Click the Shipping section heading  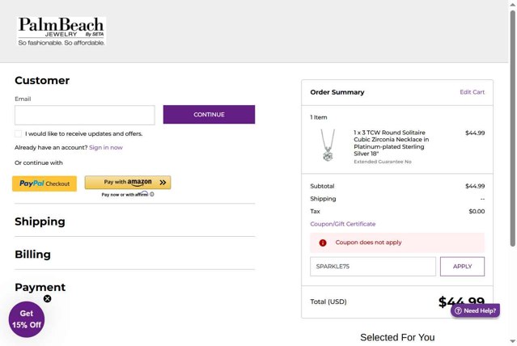pos(40,222)
